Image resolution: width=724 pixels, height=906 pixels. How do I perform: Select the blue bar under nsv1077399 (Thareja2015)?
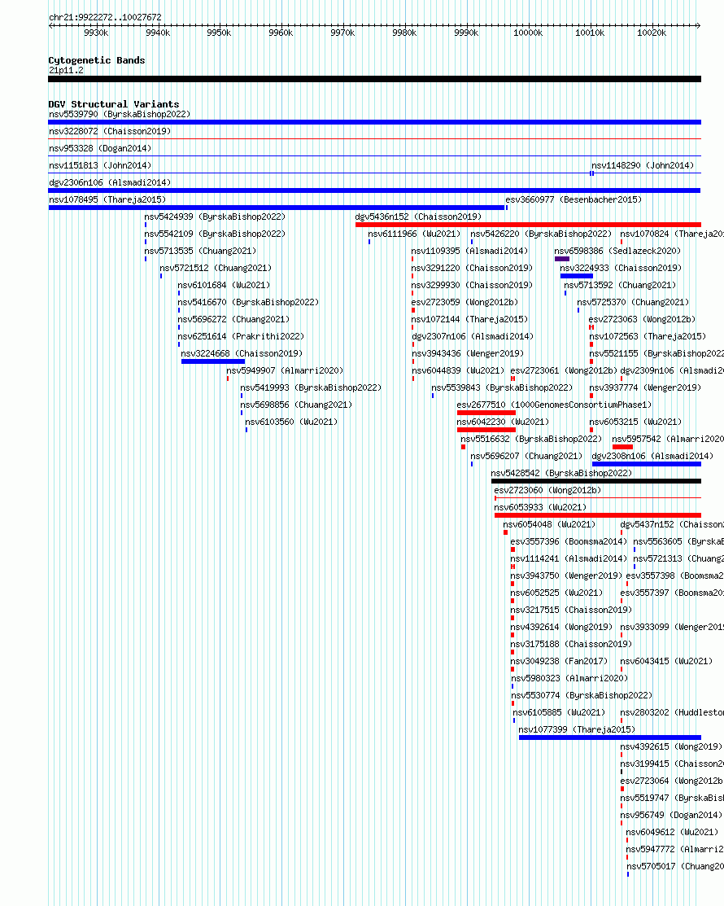610,737
